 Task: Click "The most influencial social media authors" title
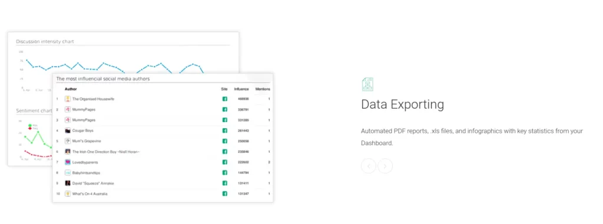click(103, 79)
